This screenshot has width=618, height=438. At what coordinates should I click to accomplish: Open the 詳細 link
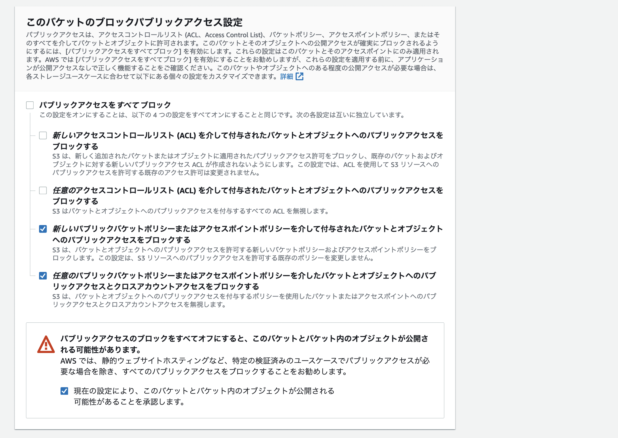pyautogui.click(x=286, y=77)
